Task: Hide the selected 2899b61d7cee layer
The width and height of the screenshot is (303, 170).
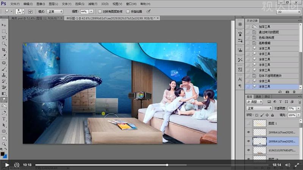Action: tap(248, 141)
